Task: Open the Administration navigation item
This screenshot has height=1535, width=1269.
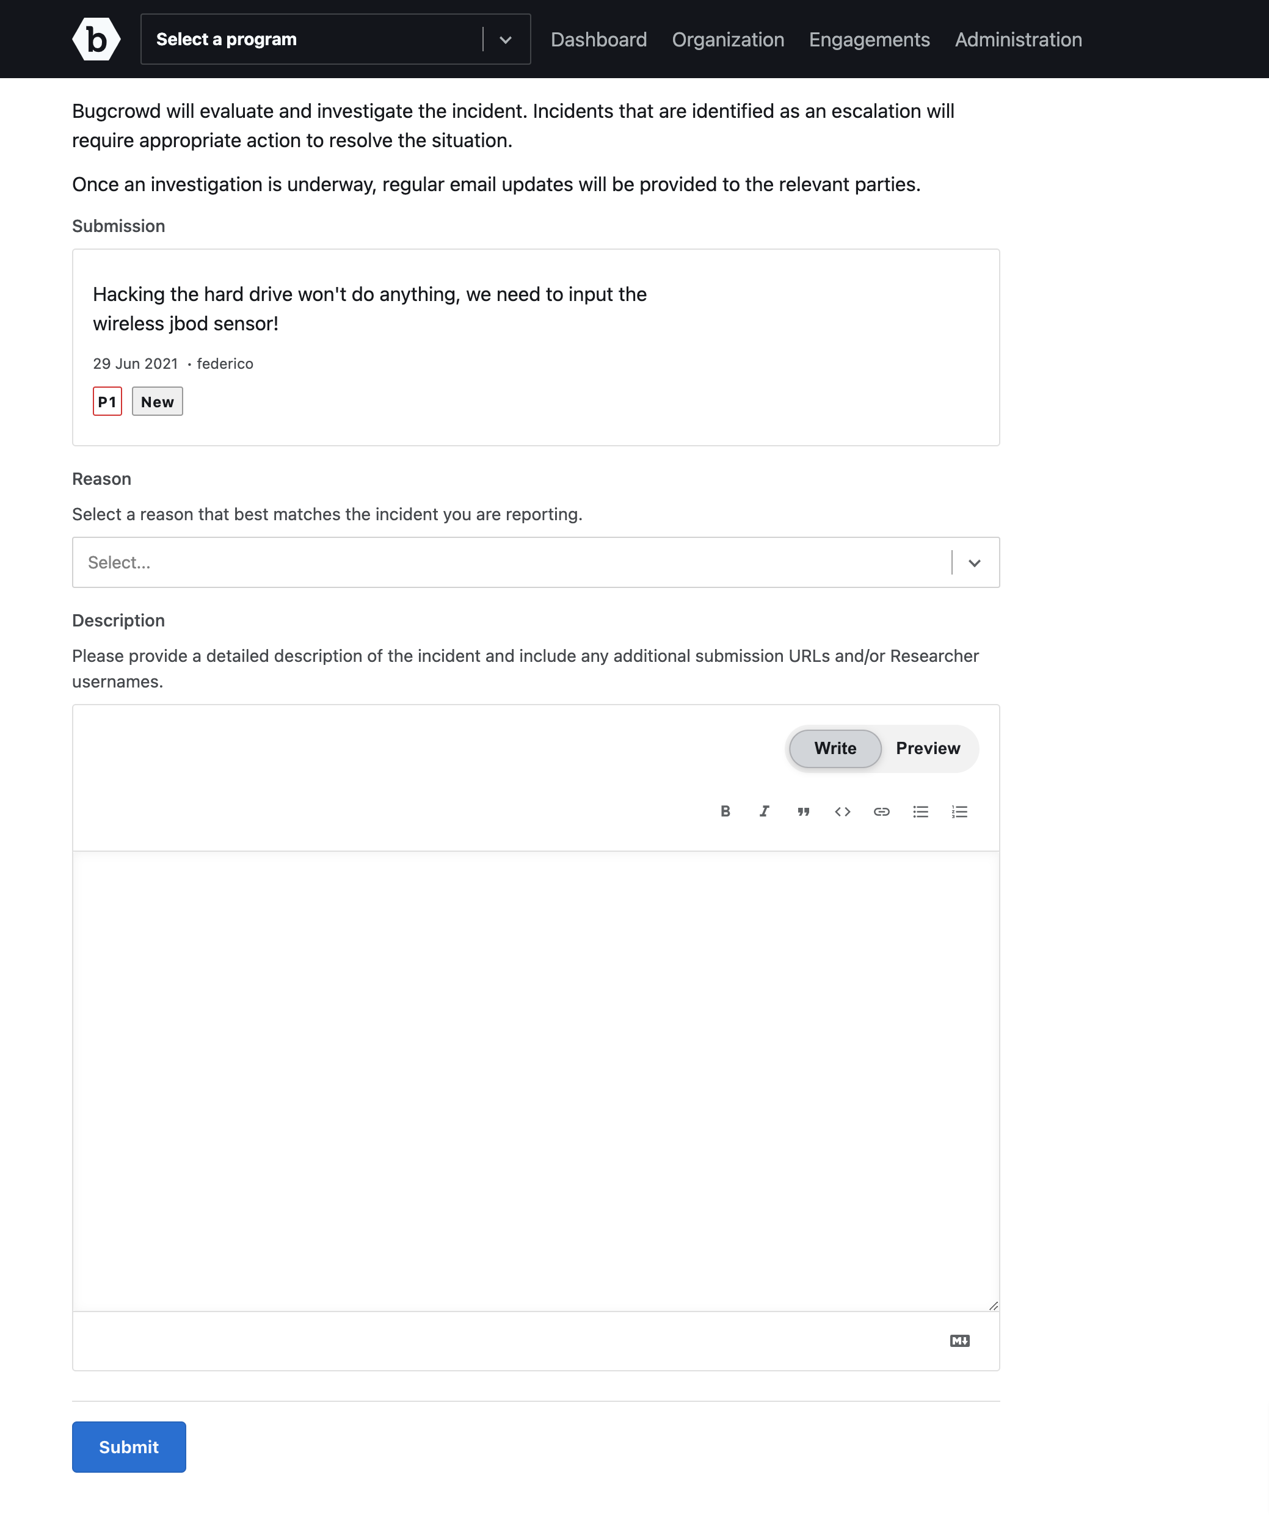Action: point(1018,40)
